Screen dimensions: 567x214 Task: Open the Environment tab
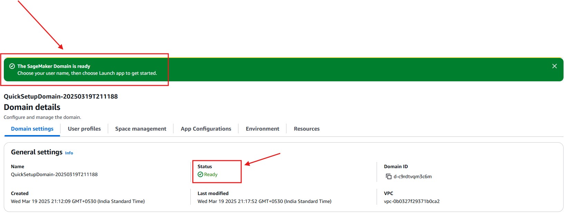(262, 129)
